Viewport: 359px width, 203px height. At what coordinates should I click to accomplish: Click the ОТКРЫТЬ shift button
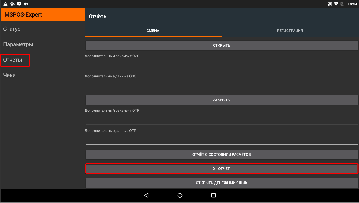222,45
